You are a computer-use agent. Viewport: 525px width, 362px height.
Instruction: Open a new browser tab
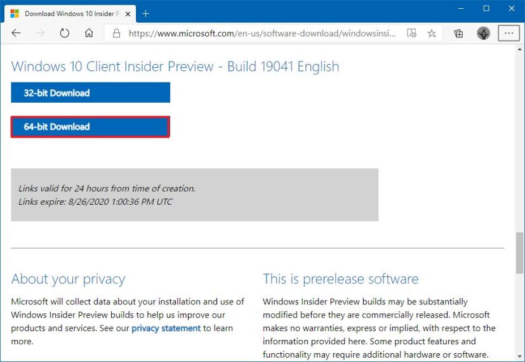tap(145, 14)
